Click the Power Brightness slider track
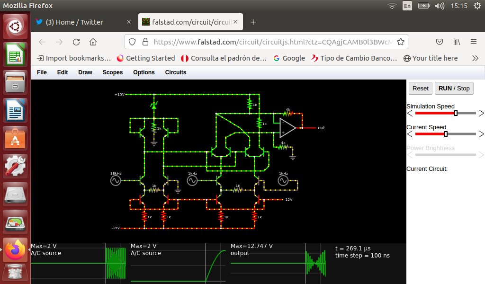Image resolution: width=485 pixels, height=284 pixels. 445,154
